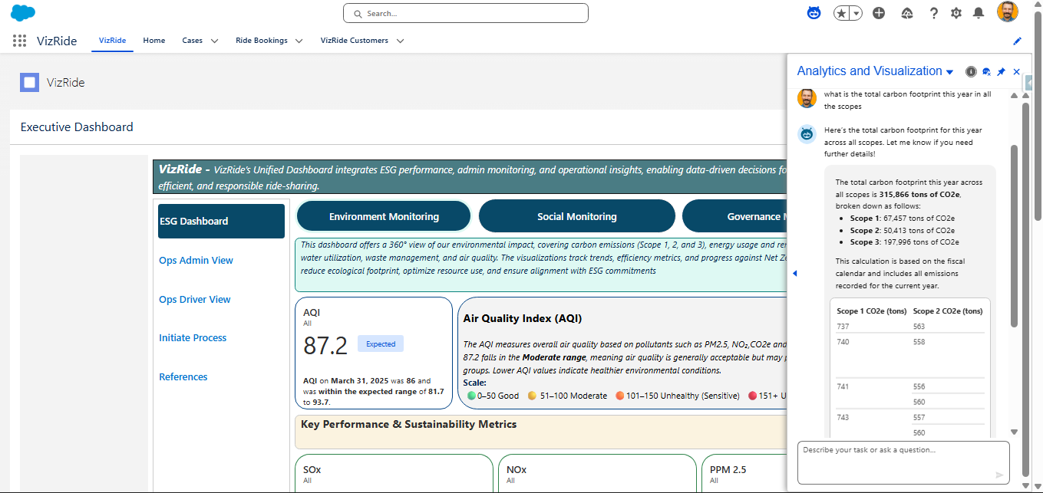Screen dimensions: 1043x493
Task: Open the Ops Driver View link
Action: click(x=195, y=300)
